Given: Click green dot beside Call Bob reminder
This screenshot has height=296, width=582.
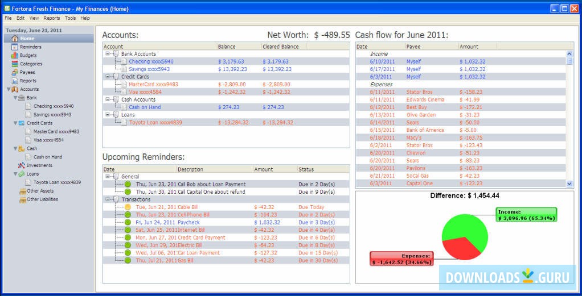Looking at the screenshot, I should click(x=128, y=184).
